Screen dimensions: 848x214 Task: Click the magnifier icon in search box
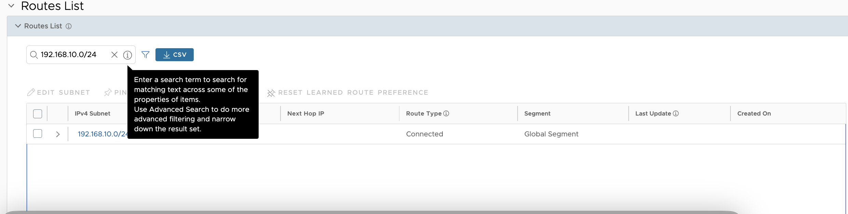34,55
